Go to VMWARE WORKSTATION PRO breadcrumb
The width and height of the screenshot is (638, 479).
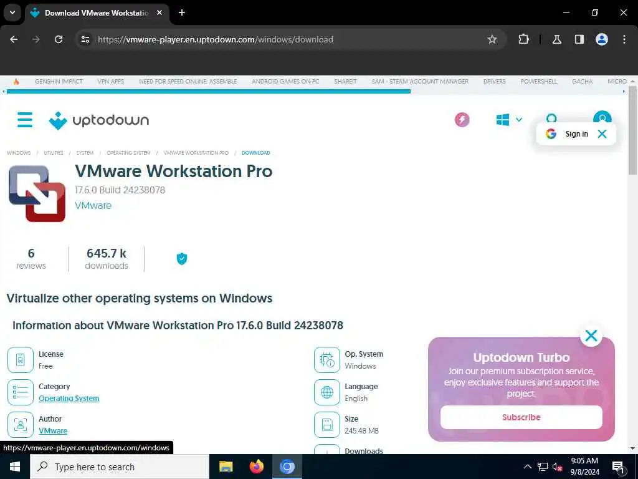pos(196,153)
